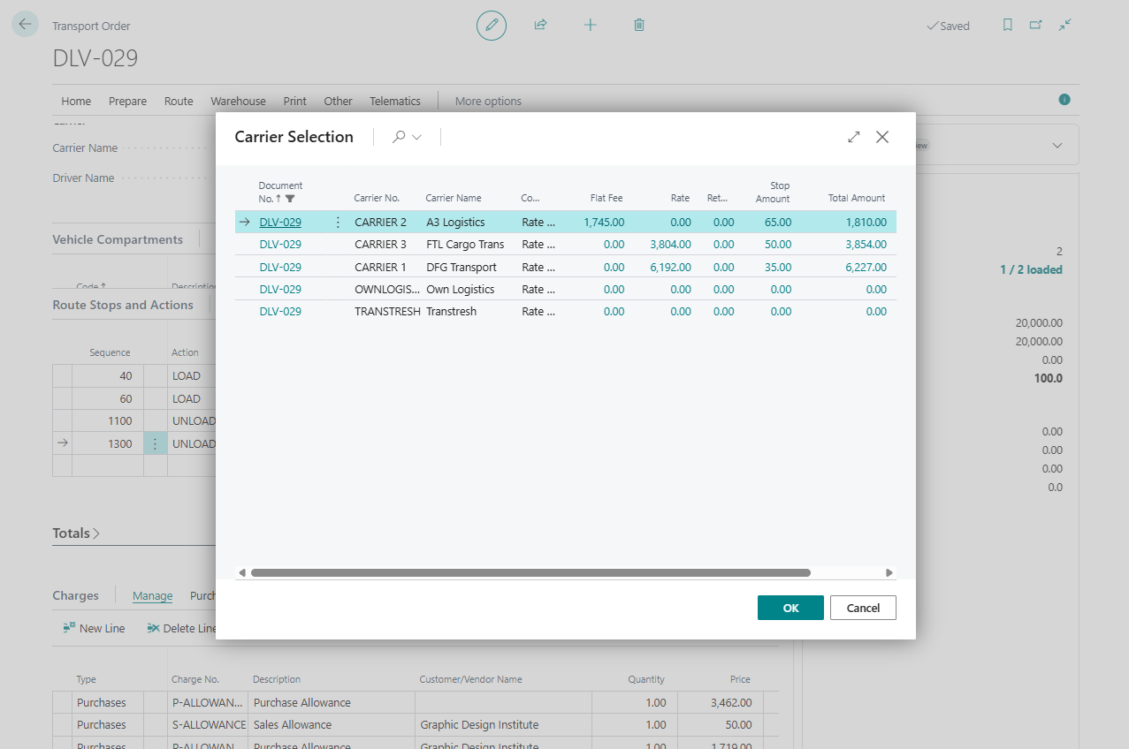Open row menu for CARRIER 2
Screen dimensions: 1129x749
coord(338,223)
